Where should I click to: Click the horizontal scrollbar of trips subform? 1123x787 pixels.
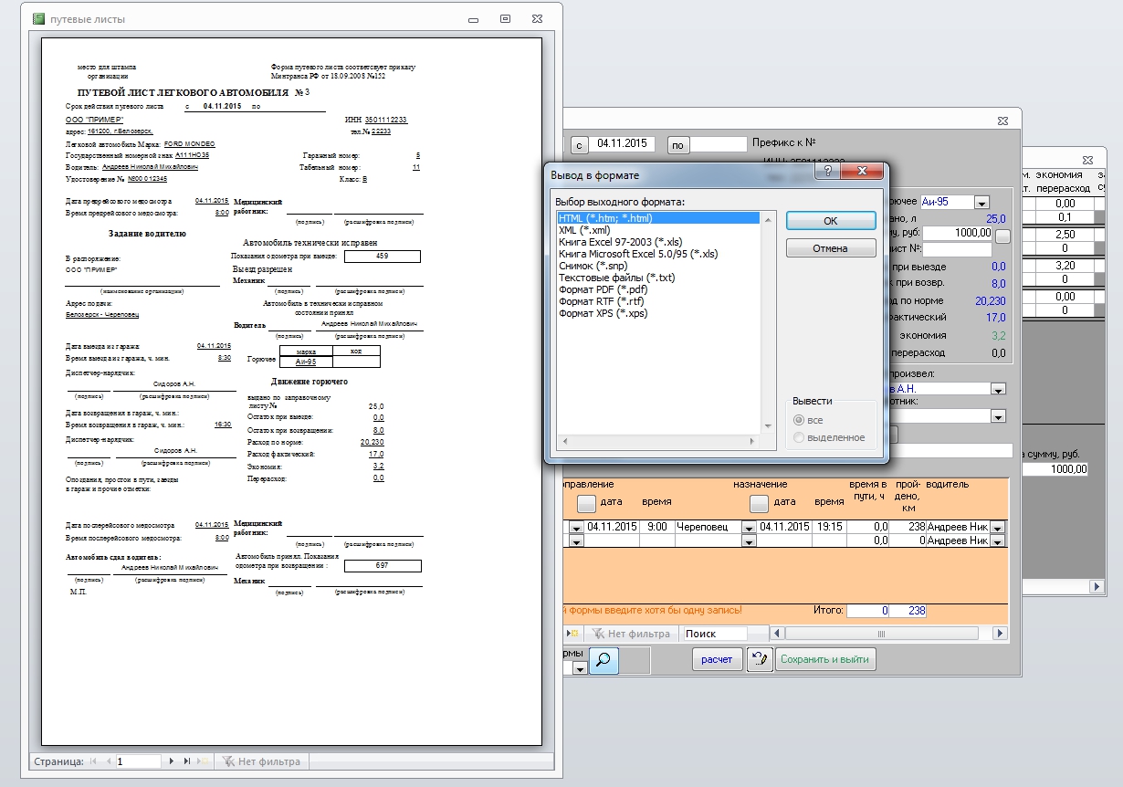tap(881, 634)
